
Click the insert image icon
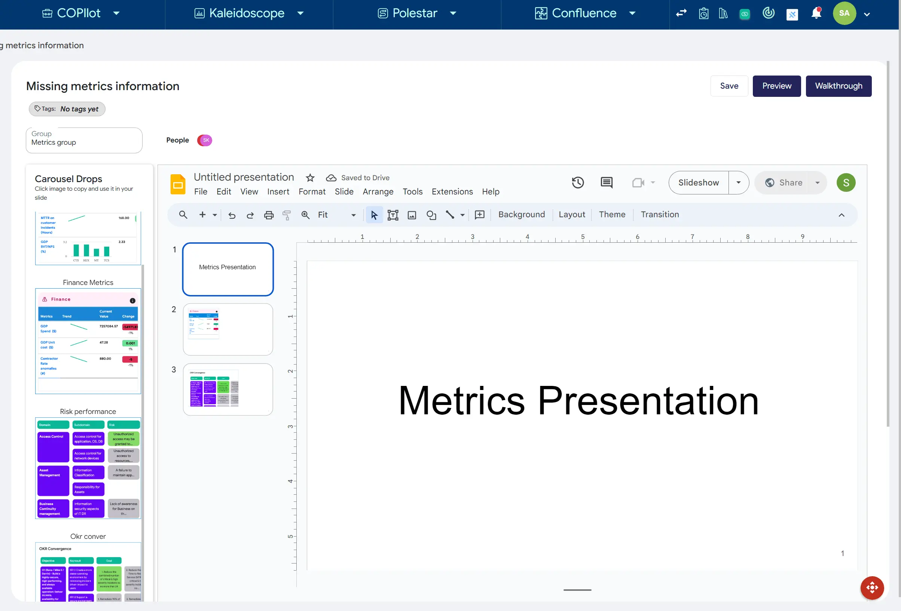point(412,215)
